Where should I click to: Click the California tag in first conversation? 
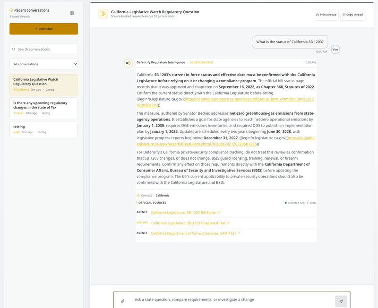[21, 90]
